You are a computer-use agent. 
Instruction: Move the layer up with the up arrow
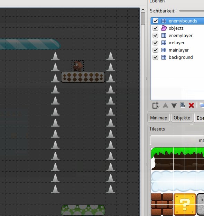(x=165, y=106)
